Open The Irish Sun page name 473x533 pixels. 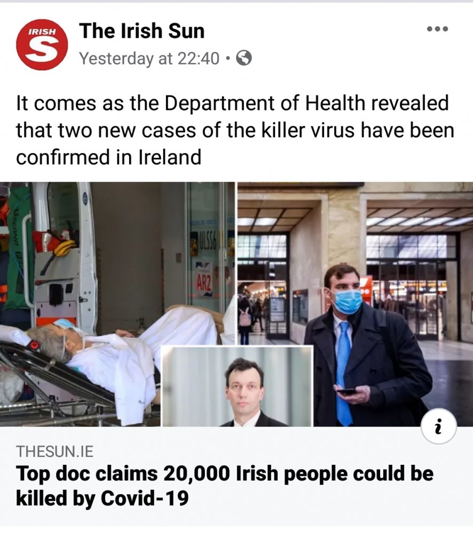(141, 31)
